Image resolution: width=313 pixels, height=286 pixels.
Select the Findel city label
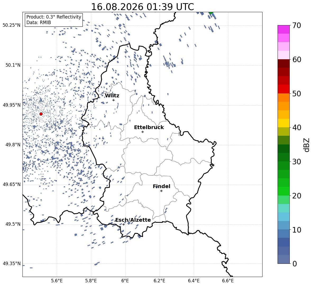tap(162, 186)
